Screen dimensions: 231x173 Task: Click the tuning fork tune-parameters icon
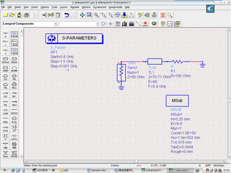tap(163, 24)
